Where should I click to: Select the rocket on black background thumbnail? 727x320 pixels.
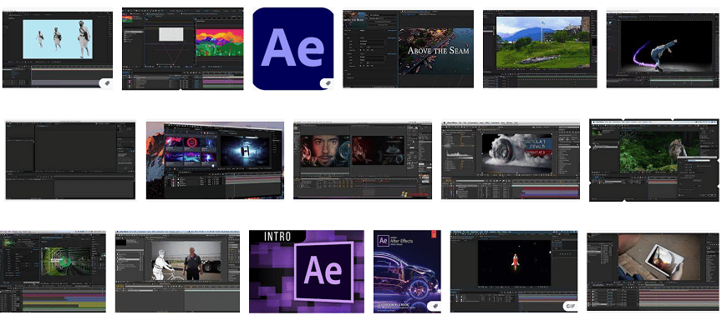point(514,272)
